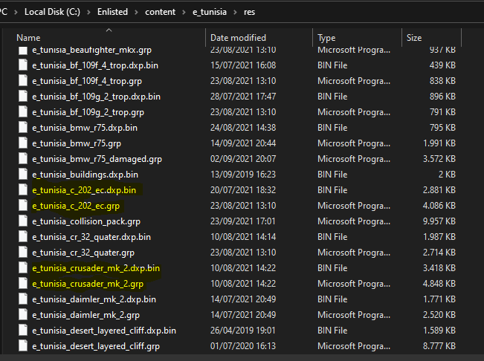
Task: Click res folder breadcrumb
Action: click(x=249, y=12)
